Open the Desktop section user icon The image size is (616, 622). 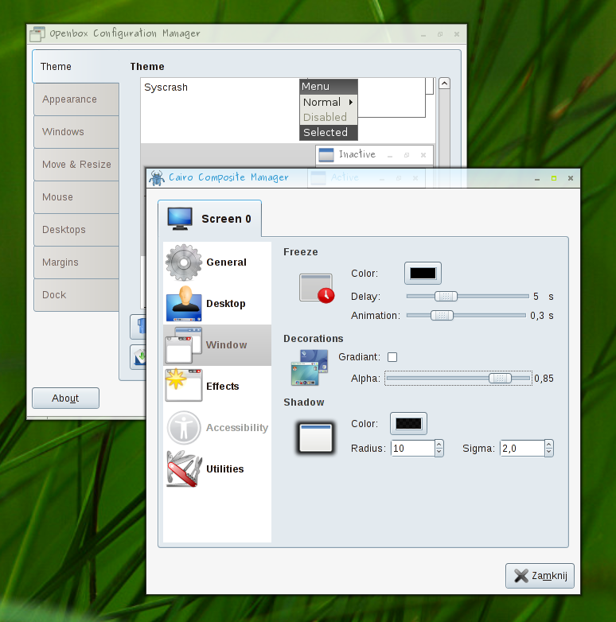(x=183, y=304)
